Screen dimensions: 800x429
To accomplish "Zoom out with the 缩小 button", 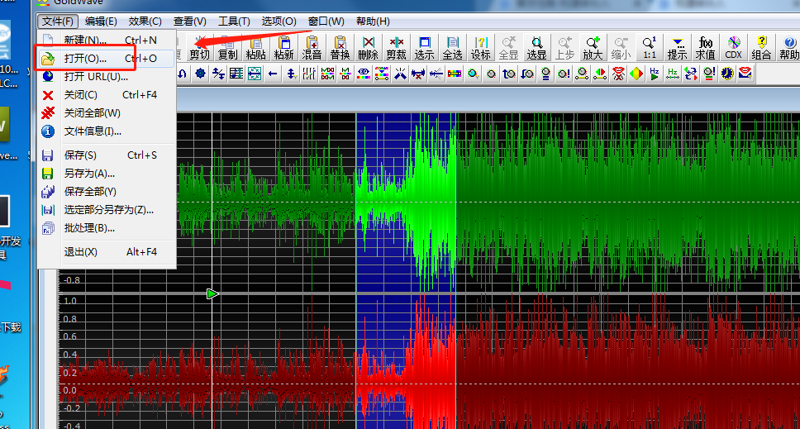I will click(621, 47).
